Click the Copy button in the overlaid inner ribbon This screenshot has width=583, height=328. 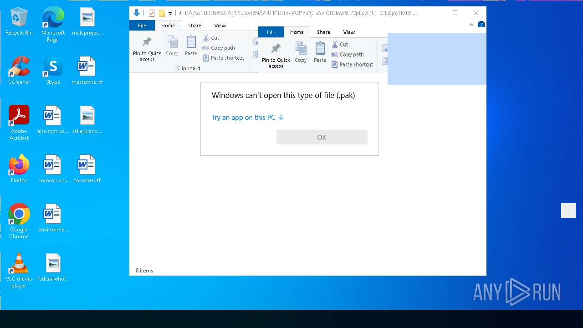coord(301,52)
